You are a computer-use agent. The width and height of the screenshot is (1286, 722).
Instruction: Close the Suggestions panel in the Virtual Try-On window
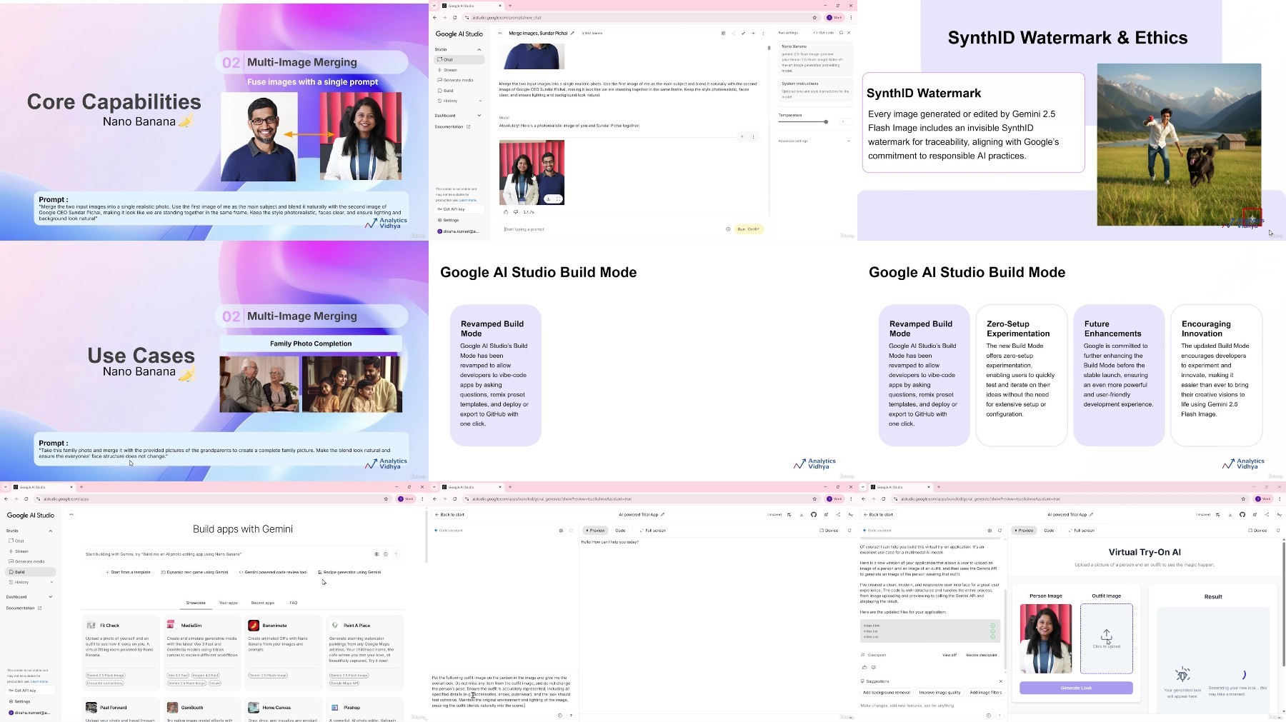[x=1000, y=681]
